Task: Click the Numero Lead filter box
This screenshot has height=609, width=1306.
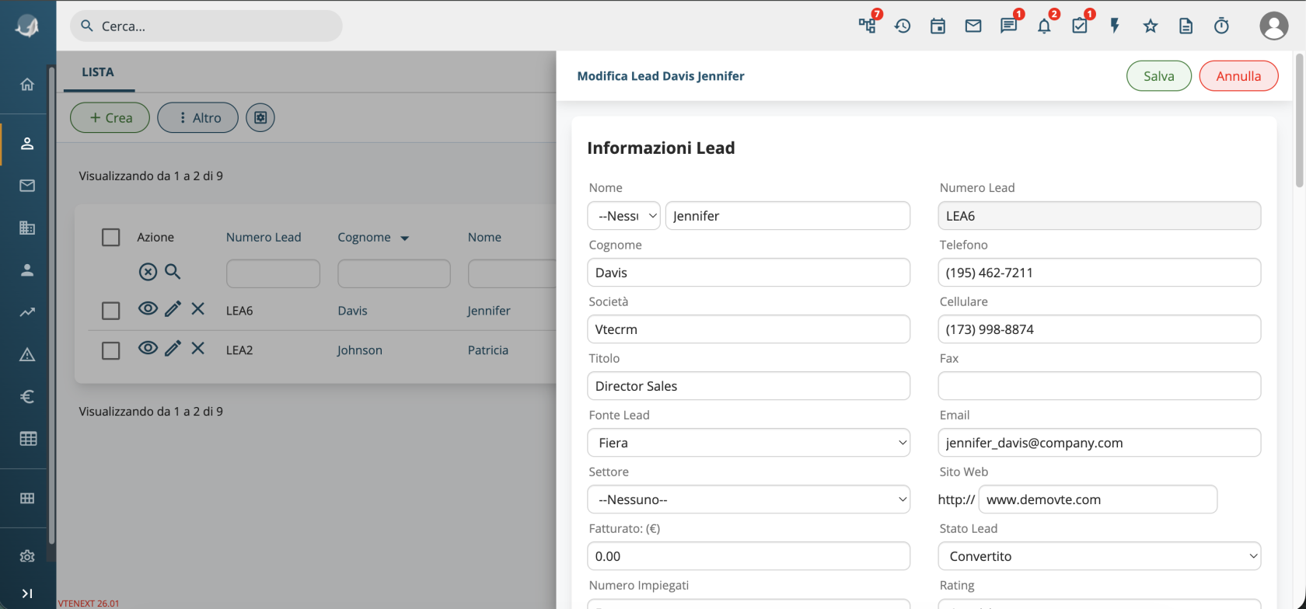Action: (x=273, y=273)
